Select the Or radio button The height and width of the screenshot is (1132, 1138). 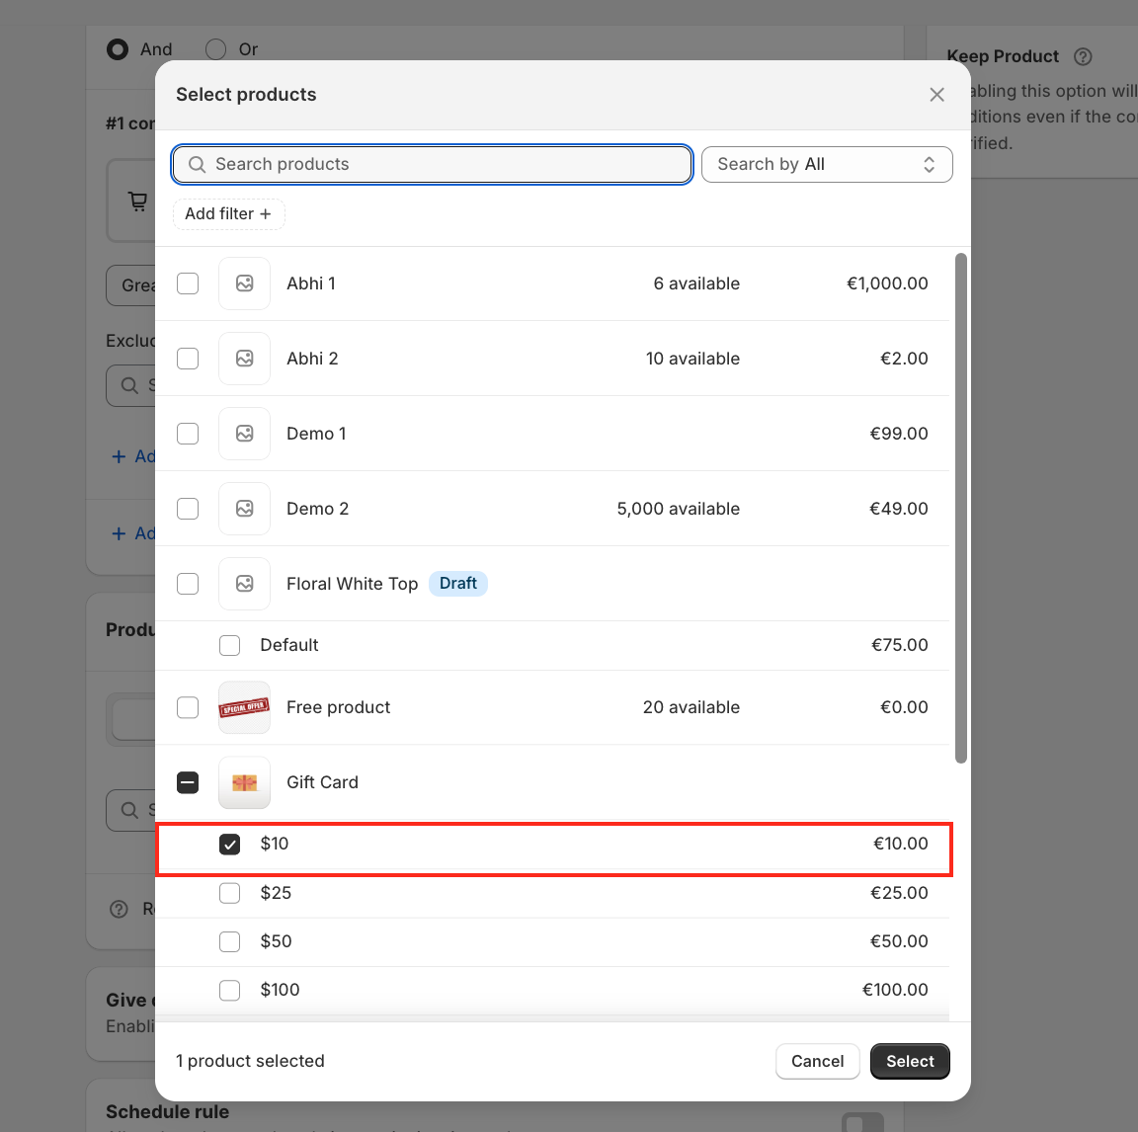click(215, 49)
